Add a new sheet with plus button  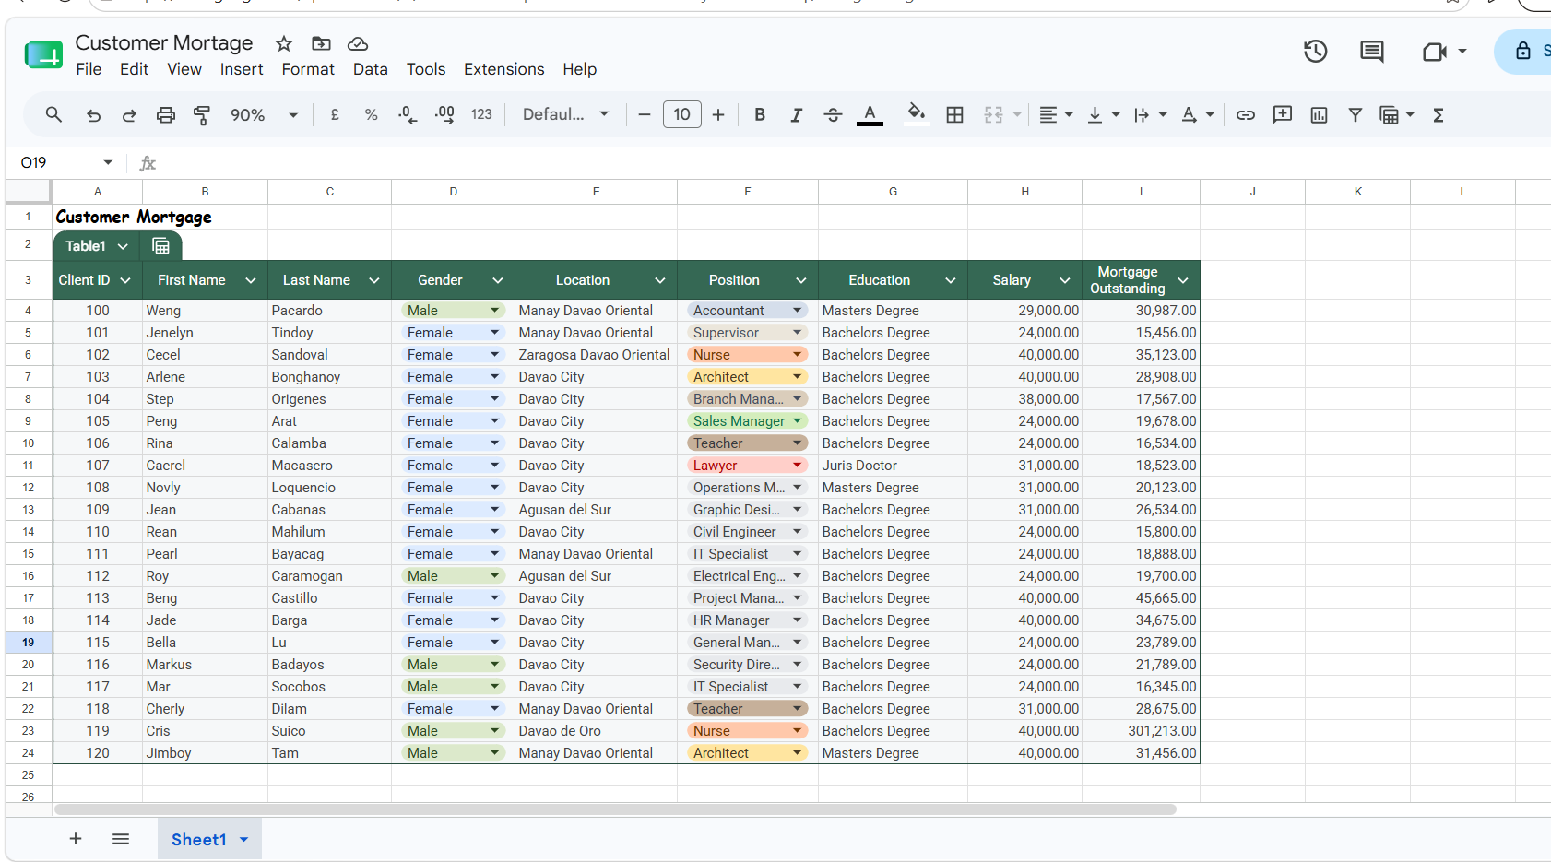click(76, 839)
